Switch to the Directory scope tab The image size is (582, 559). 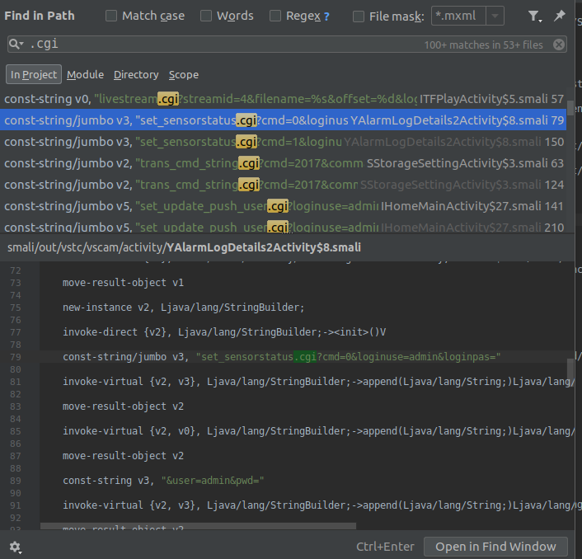tap(136, 74)
